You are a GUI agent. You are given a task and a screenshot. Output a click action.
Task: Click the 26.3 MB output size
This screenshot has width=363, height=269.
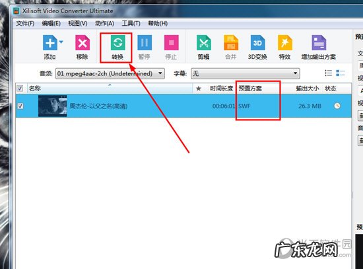pos(310,106)
